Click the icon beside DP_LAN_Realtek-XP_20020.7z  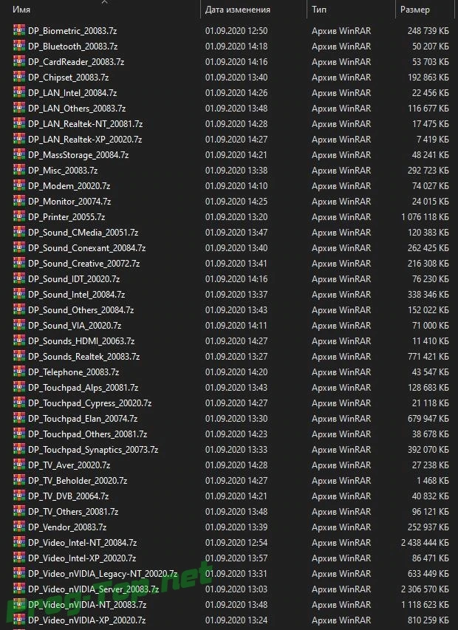tap(19, 139)
